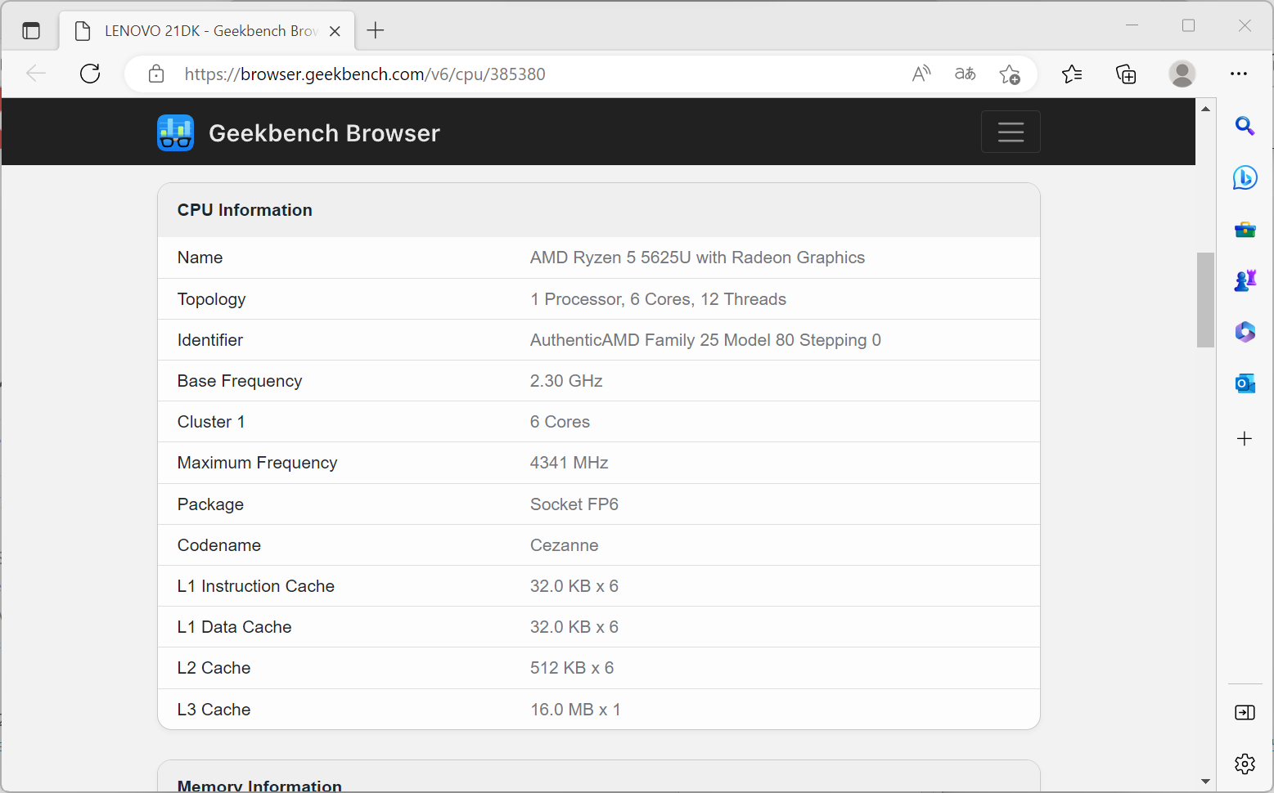Click the Geekbench logo icon
The width and height of the screenshot is (1274, 793).
[175, 132]
